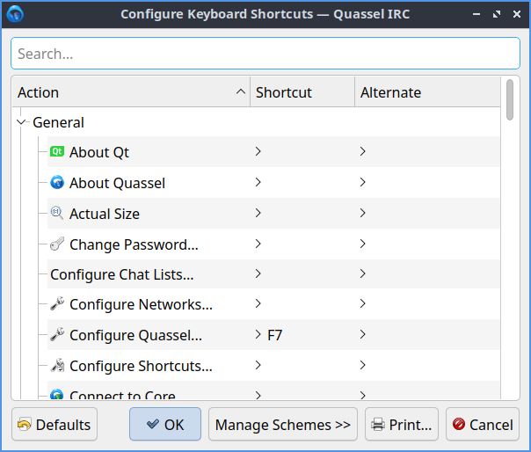Click the Shortcut column header
531x452 pixels.
pos(302,92)
